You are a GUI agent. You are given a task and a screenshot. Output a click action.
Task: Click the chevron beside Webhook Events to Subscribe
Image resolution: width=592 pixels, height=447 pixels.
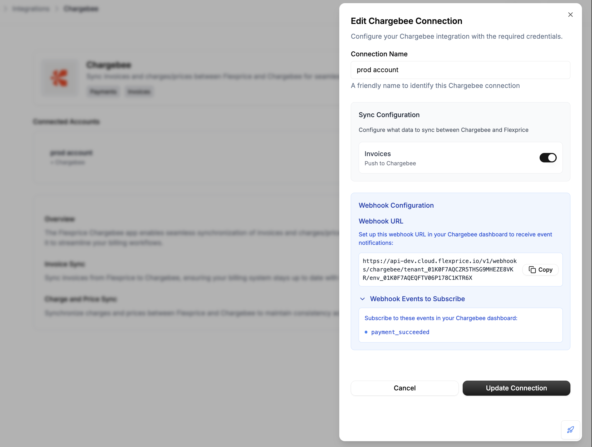(362, 299)
